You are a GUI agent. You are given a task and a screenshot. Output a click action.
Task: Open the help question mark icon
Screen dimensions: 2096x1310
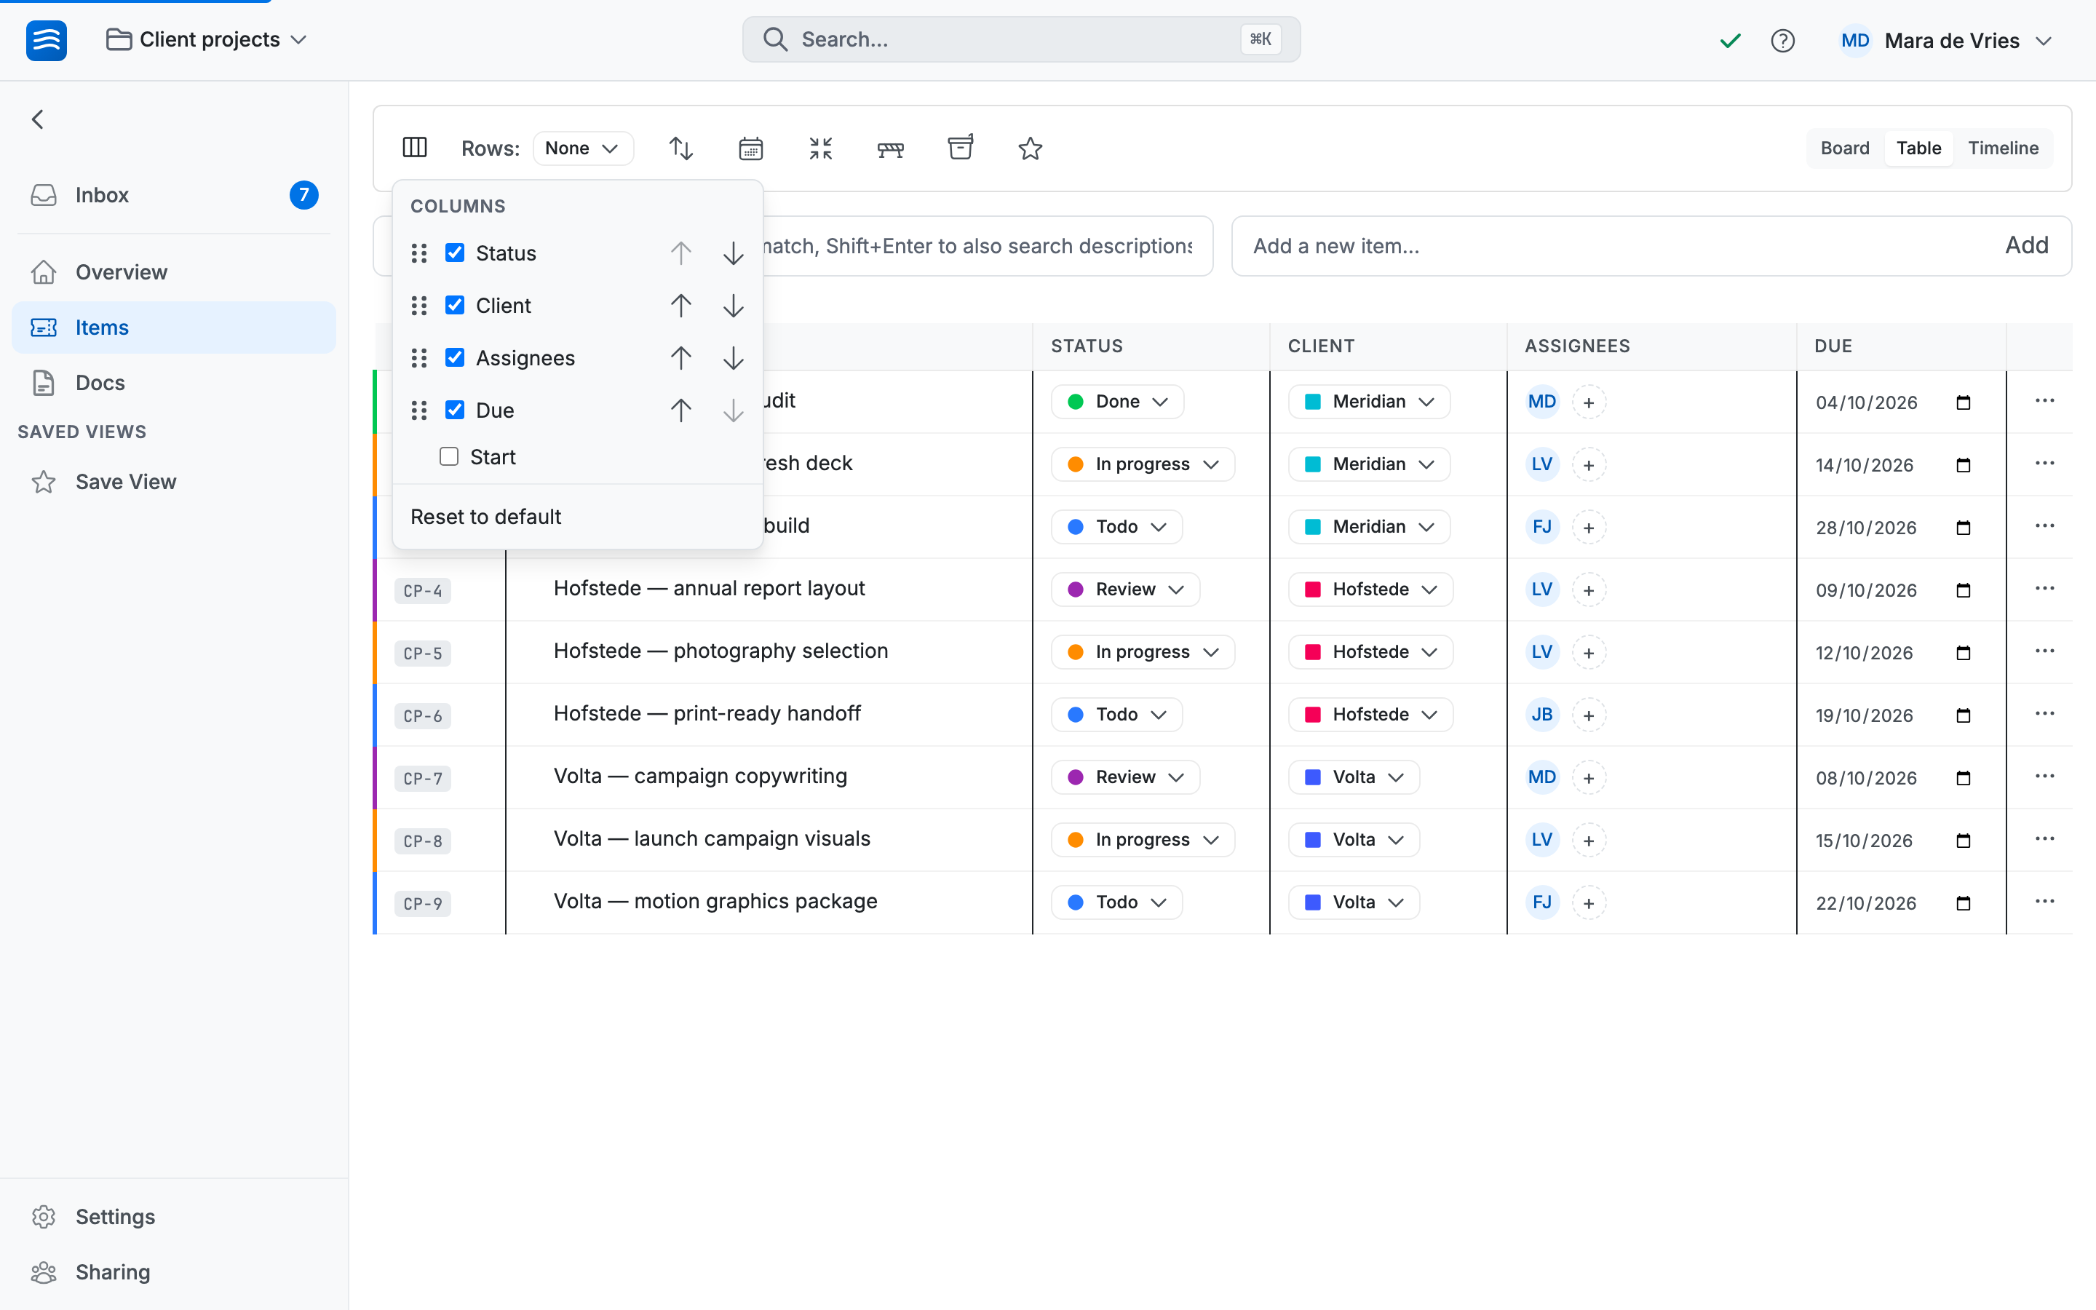point(1782,41)
